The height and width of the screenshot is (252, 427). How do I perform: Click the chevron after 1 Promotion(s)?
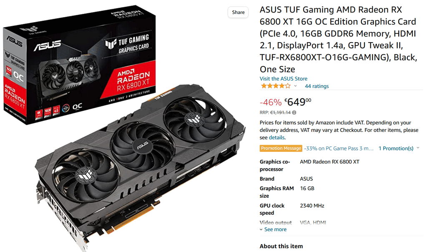[x=418, y=148]
